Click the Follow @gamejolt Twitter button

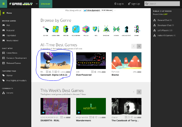click(x=92, y=10)
